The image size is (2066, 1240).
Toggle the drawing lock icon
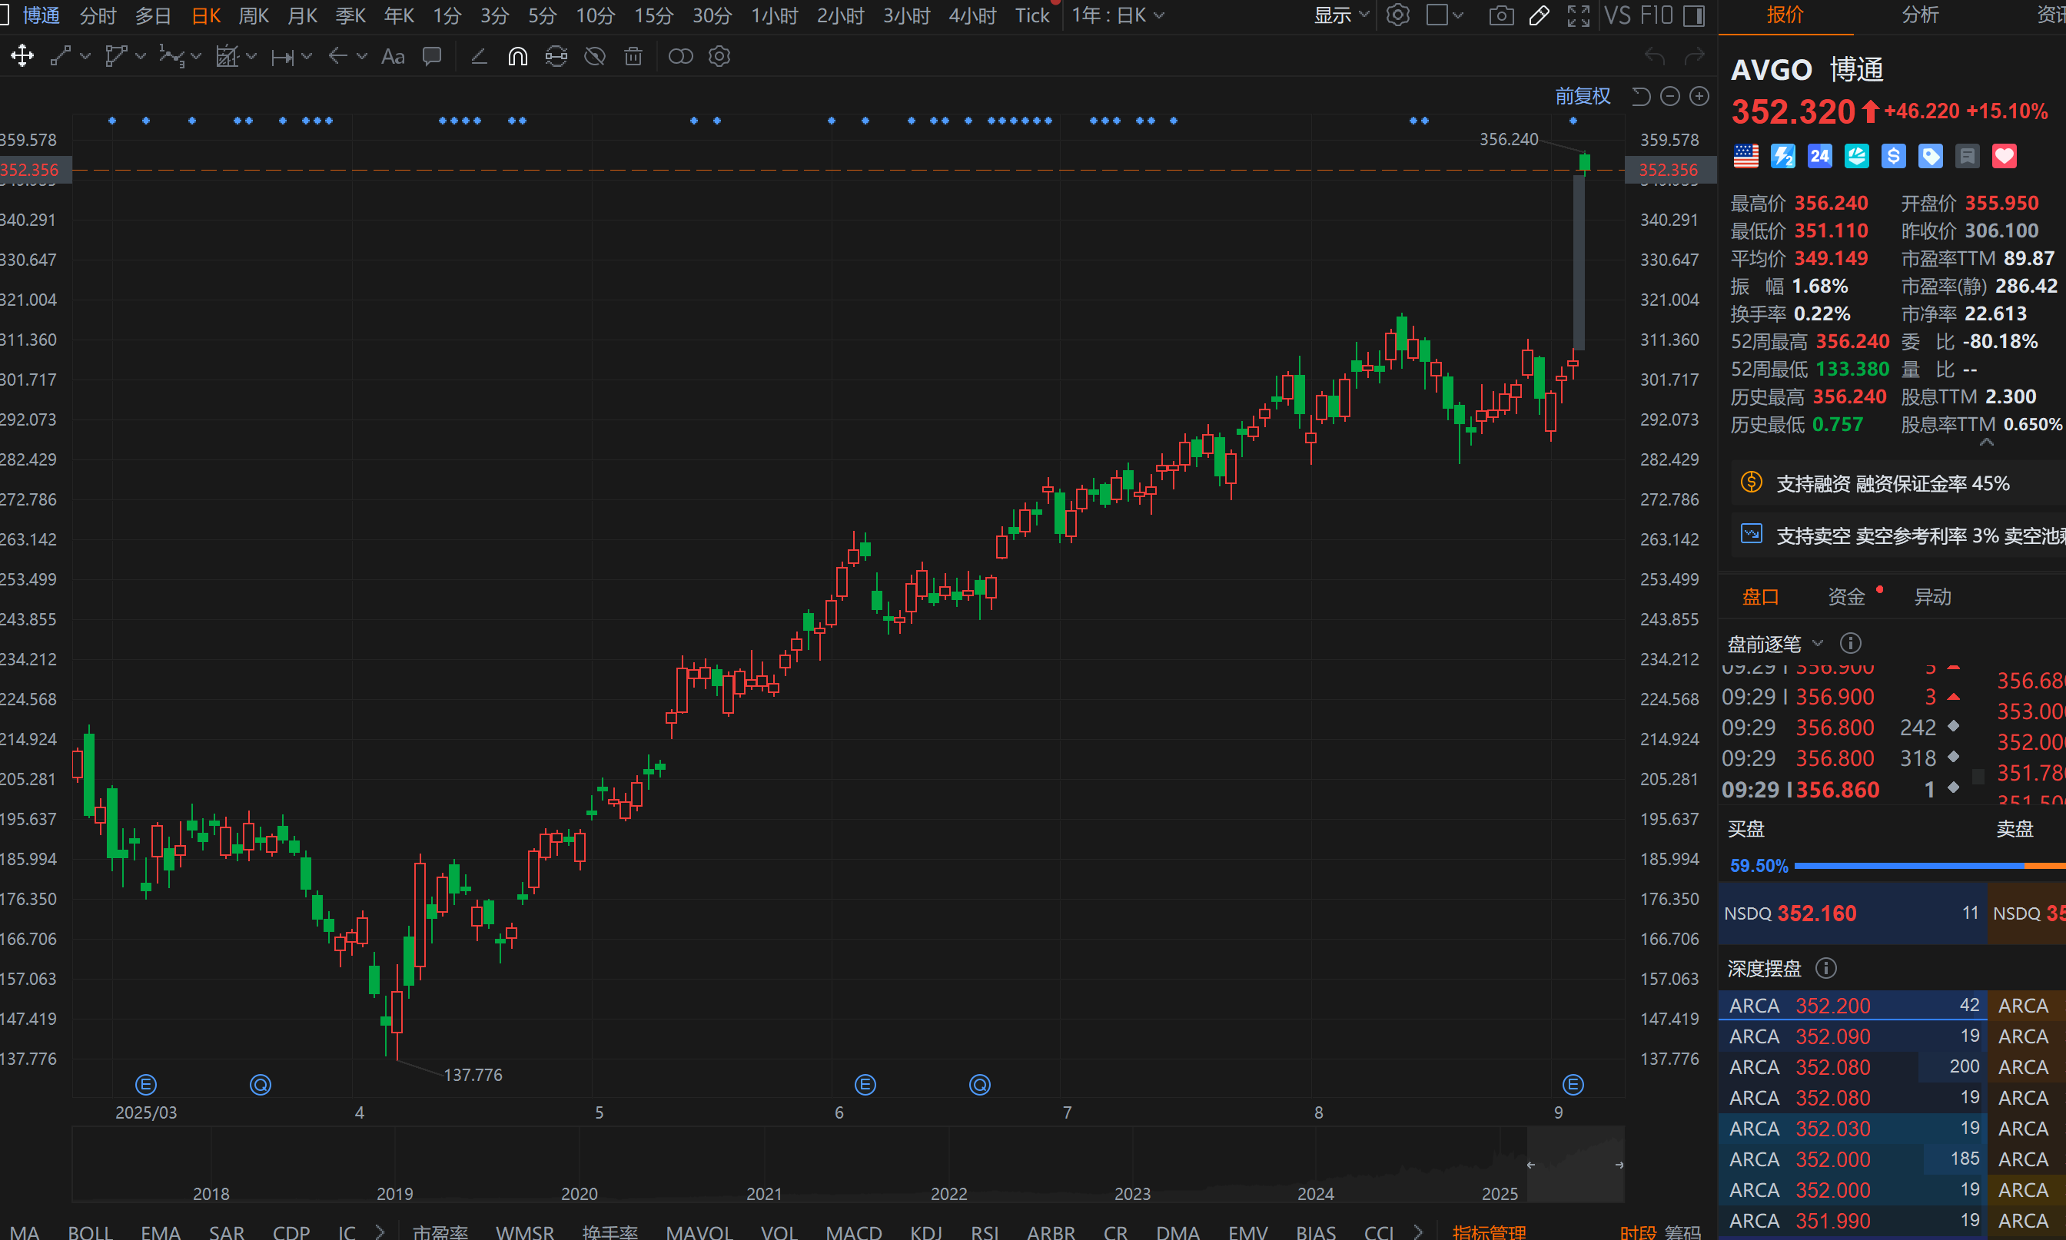tap(556, 56)
